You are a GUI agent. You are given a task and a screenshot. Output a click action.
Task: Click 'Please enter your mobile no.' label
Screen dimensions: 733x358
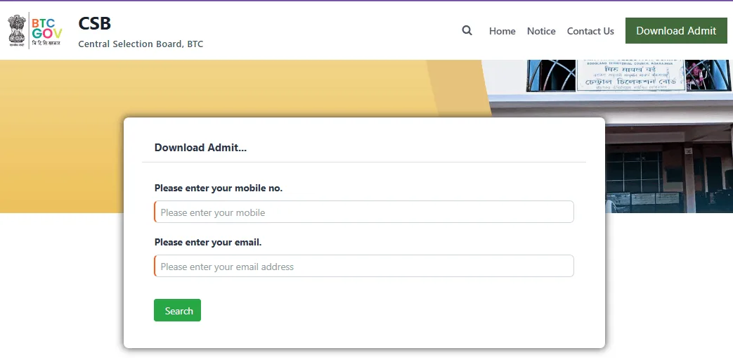pyautogui.click(x=219, y=188)
